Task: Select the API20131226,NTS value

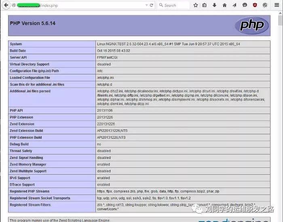Action: pos(111,137)
